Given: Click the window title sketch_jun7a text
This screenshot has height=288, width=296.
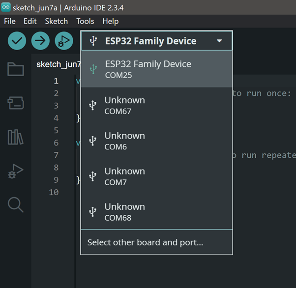Looking at the screenshot, I should [x=35, y=8].
